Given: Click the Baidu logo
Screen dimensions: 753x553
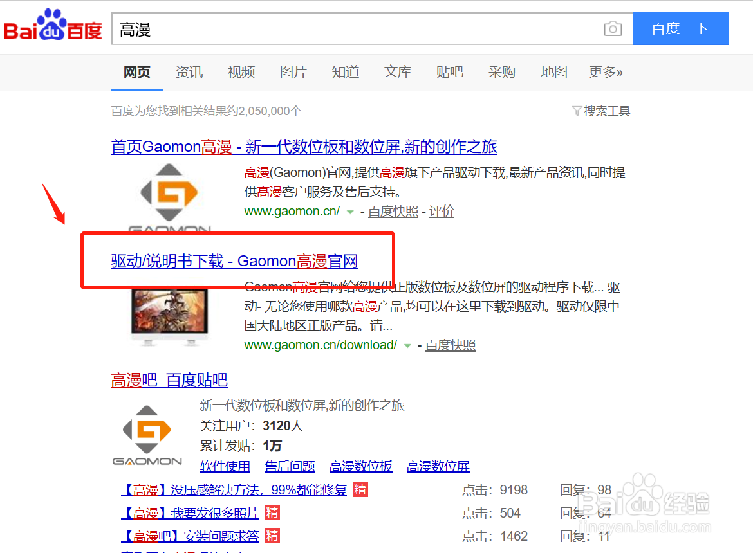Looking at the screenshot, I should (53, 25).
